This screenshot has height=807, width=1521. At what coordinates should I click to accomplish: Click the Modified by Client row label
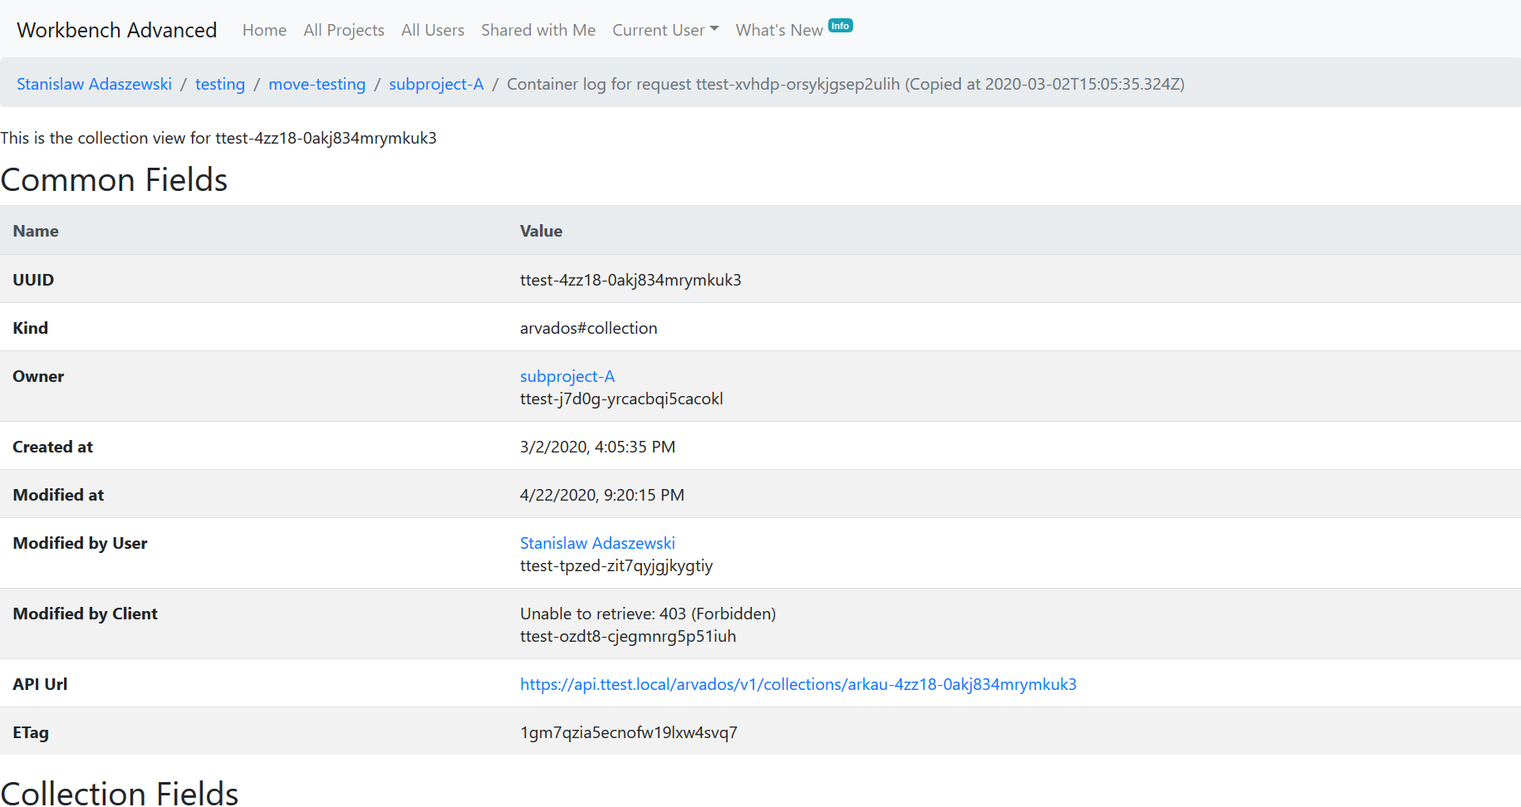(x=85, y=614)
